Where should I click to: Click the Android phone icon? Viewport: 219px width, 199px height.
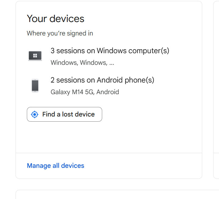click(x=35, y=86)
